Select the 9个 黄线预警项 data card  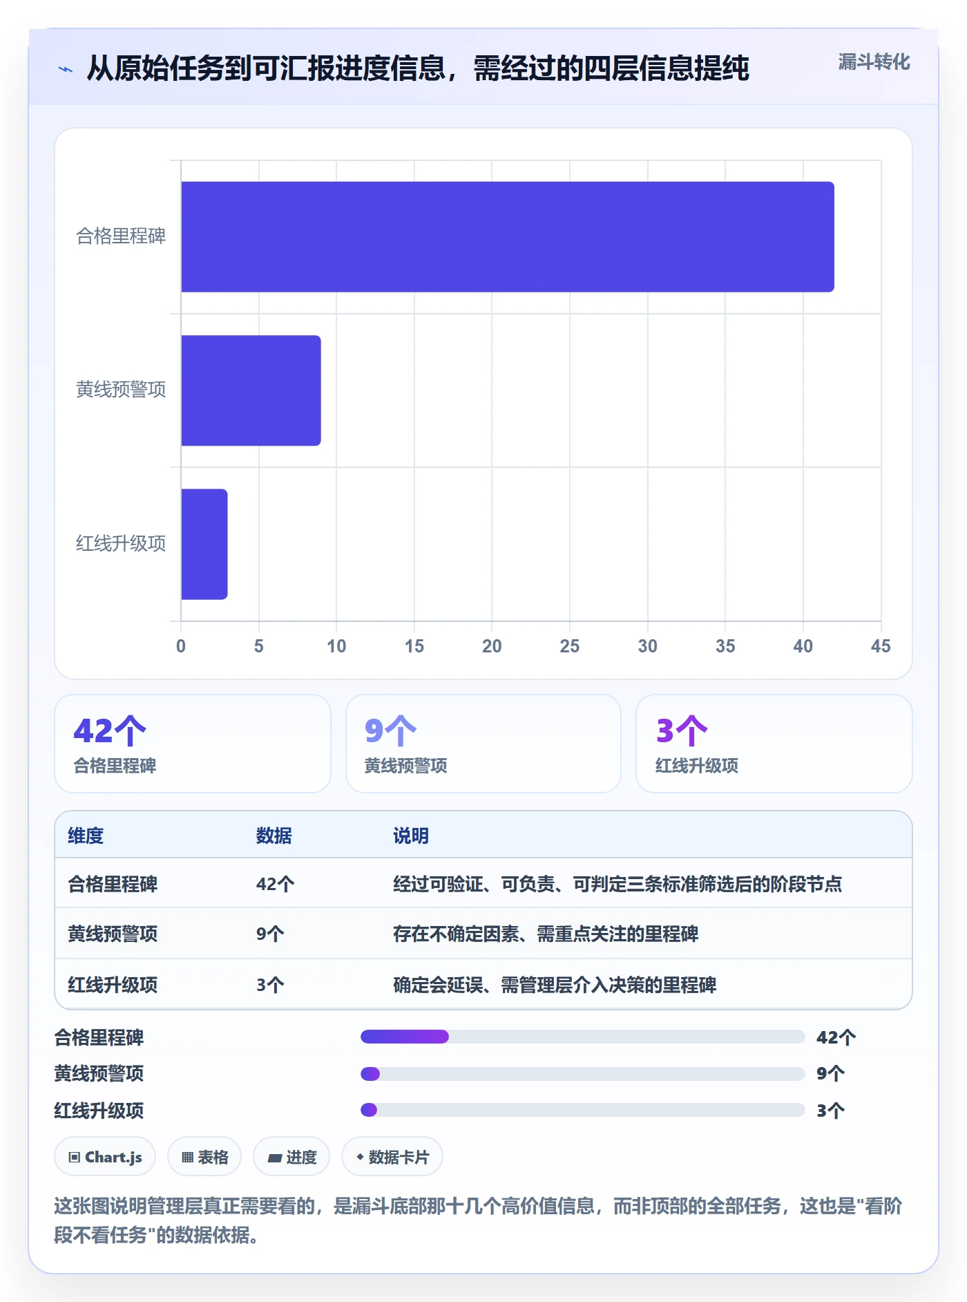pos(483,744)
